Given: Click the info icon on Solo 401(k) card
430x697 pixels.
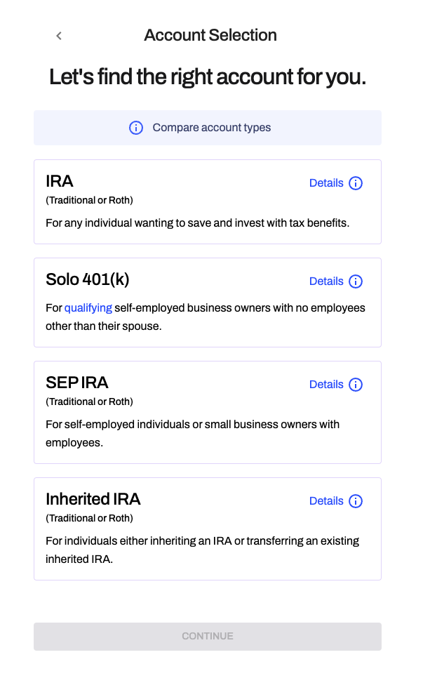Looking at the screenshot, I should pos(356,281).
